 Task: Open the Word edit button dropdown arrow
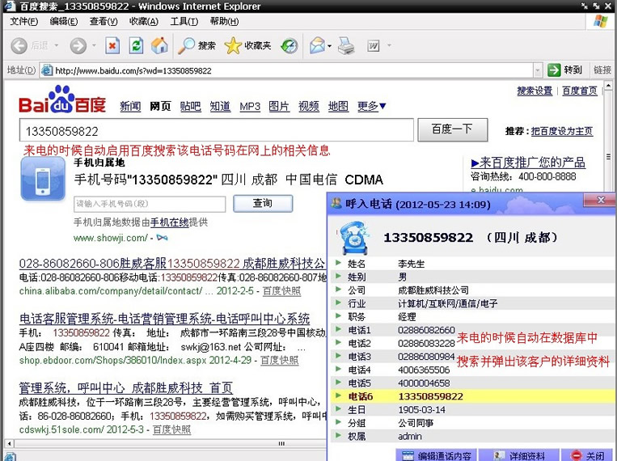tap(389, 45)
